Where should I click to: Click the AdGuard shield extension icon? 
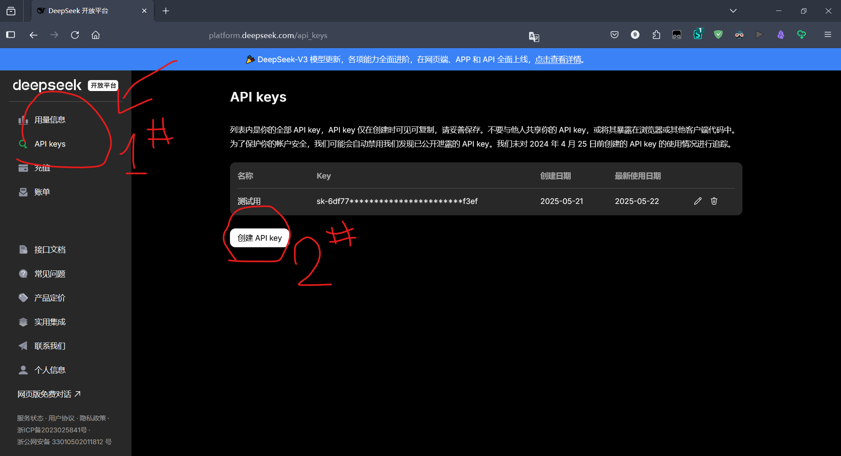(x=718, y=35)
